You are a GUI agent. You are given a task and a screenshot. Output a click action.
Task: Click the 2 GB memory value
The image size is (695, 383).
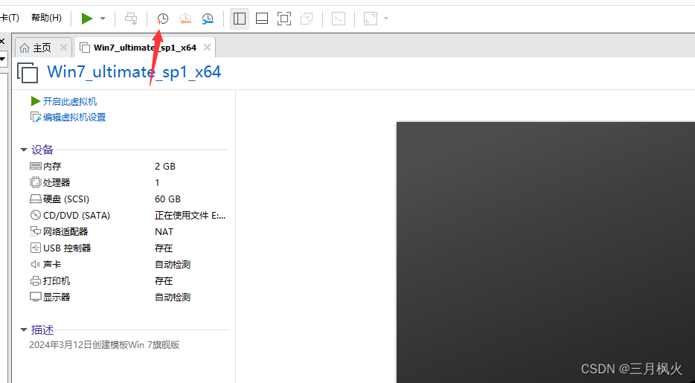pos(165,167)
